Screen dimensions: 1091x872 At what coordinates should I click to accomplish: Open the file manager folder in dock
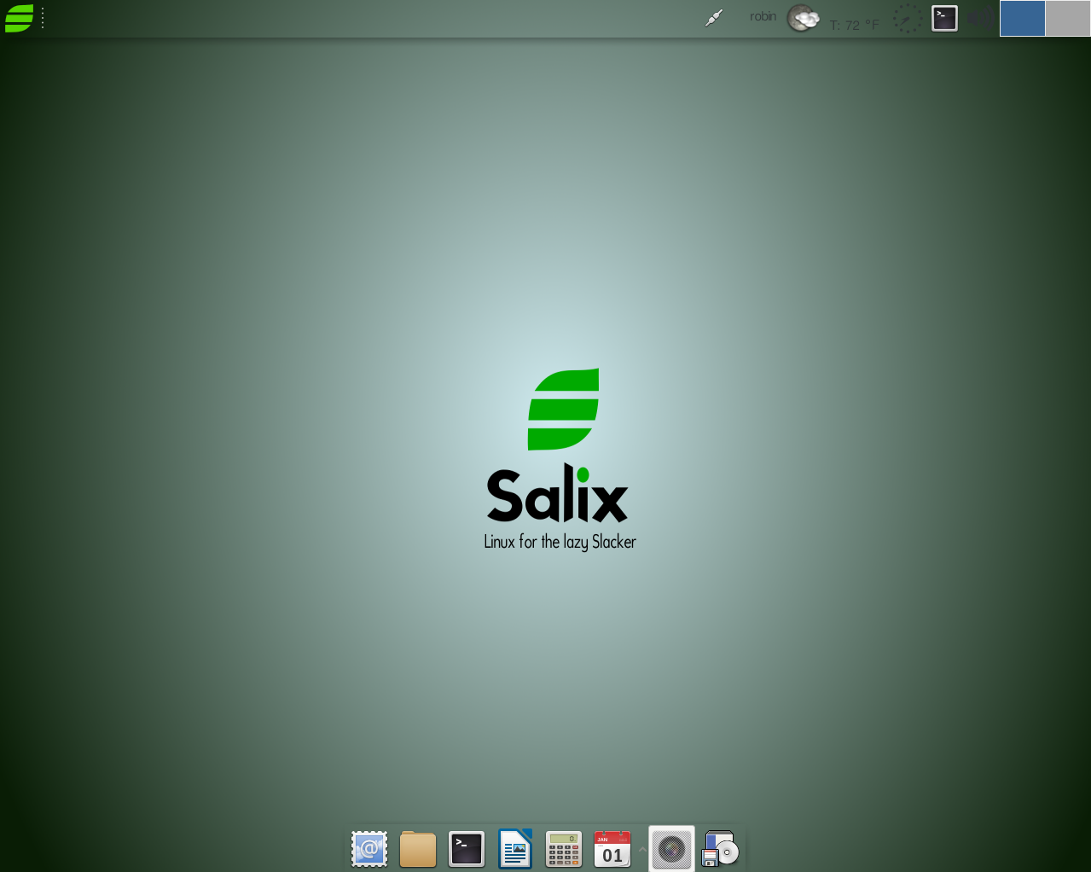(x=418, y=849)
